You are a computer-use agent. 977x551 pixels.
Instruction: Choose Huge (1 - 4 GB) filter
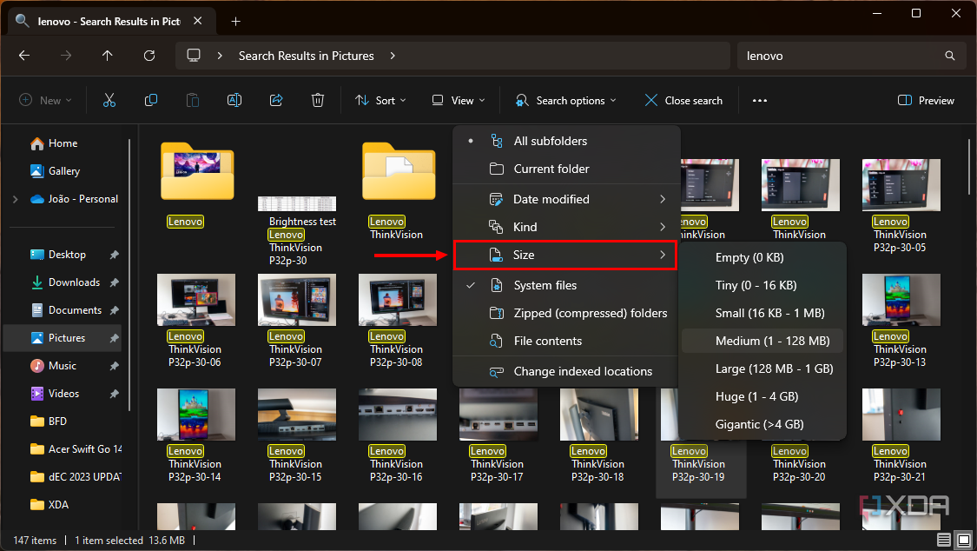click(762, 396)
